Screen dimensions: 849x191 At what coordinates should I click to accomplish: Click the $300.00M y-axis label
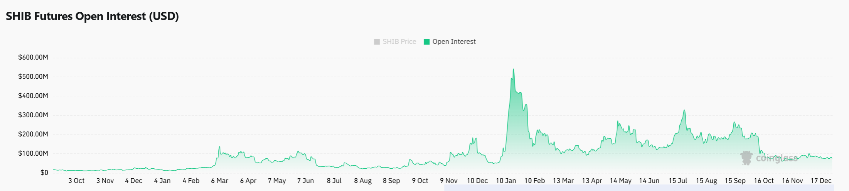coord(33,115)
